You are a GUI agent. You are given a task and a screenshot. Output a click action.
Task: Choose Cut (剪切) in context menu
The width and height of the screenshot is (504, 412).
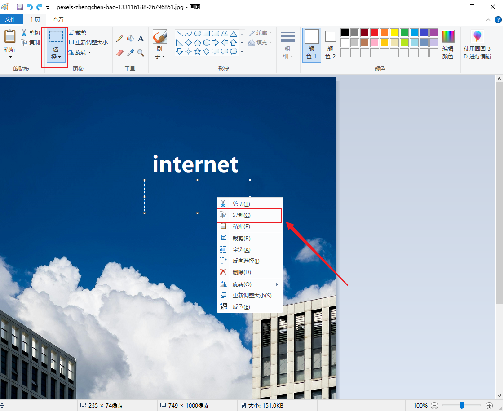point(250,204)
